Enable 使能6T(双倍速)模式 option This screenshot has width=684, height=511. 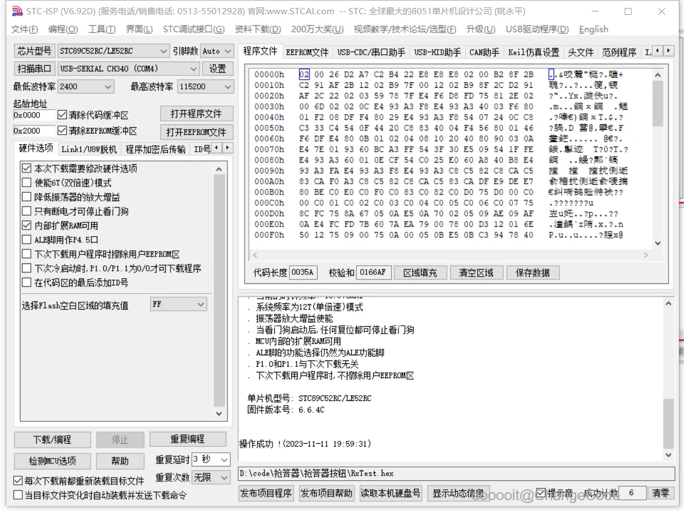pyautogui.click(x=26, y=182)
